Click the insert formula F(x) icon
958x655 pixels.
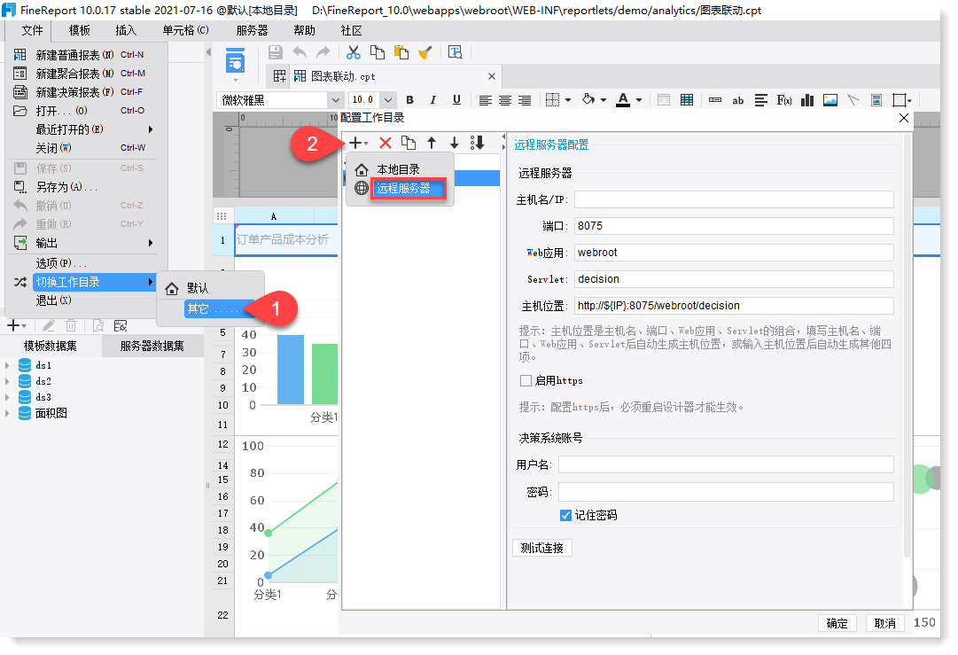click(x=784, y=100)
